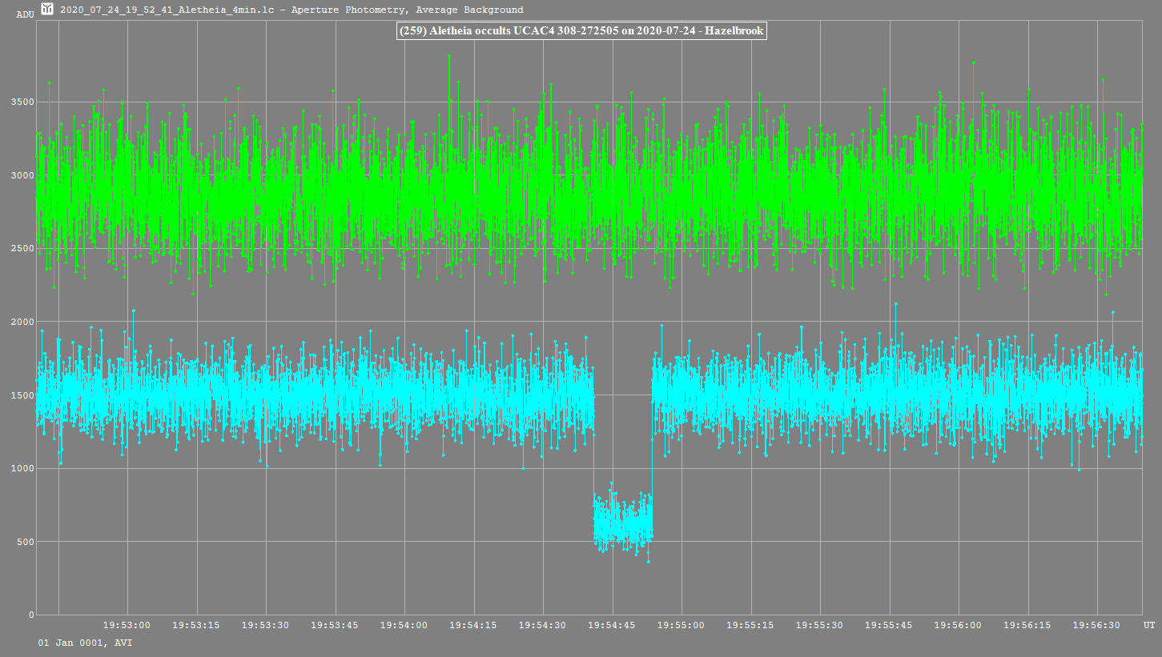Click the 500 ADU axis value
This screenshot has width=1162, height=657.
point(25,542)
